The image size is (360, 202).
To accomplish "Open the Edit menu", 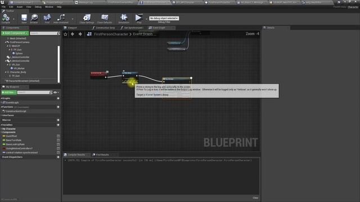I will click(x=11, y=7).
